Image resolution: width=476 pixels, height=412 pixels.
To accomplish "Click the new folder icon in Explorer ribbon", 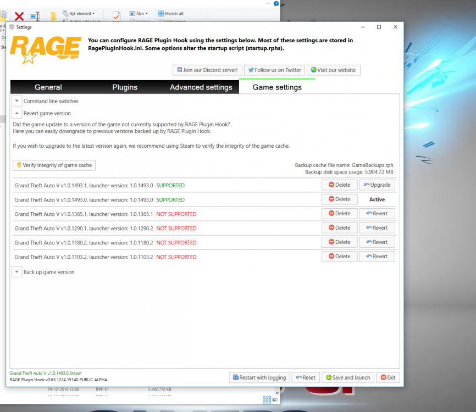I will point(53,16).
